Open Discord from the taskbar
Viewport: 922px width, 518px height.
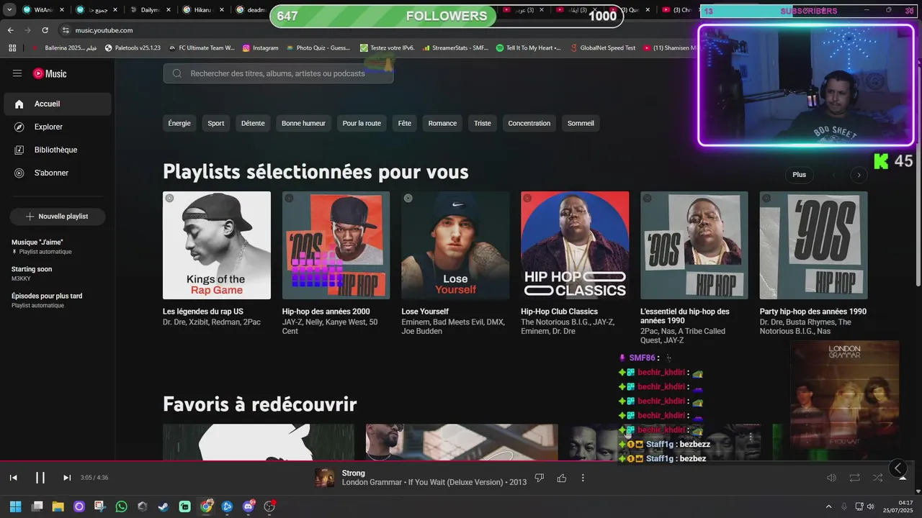(x=249, y=506)
